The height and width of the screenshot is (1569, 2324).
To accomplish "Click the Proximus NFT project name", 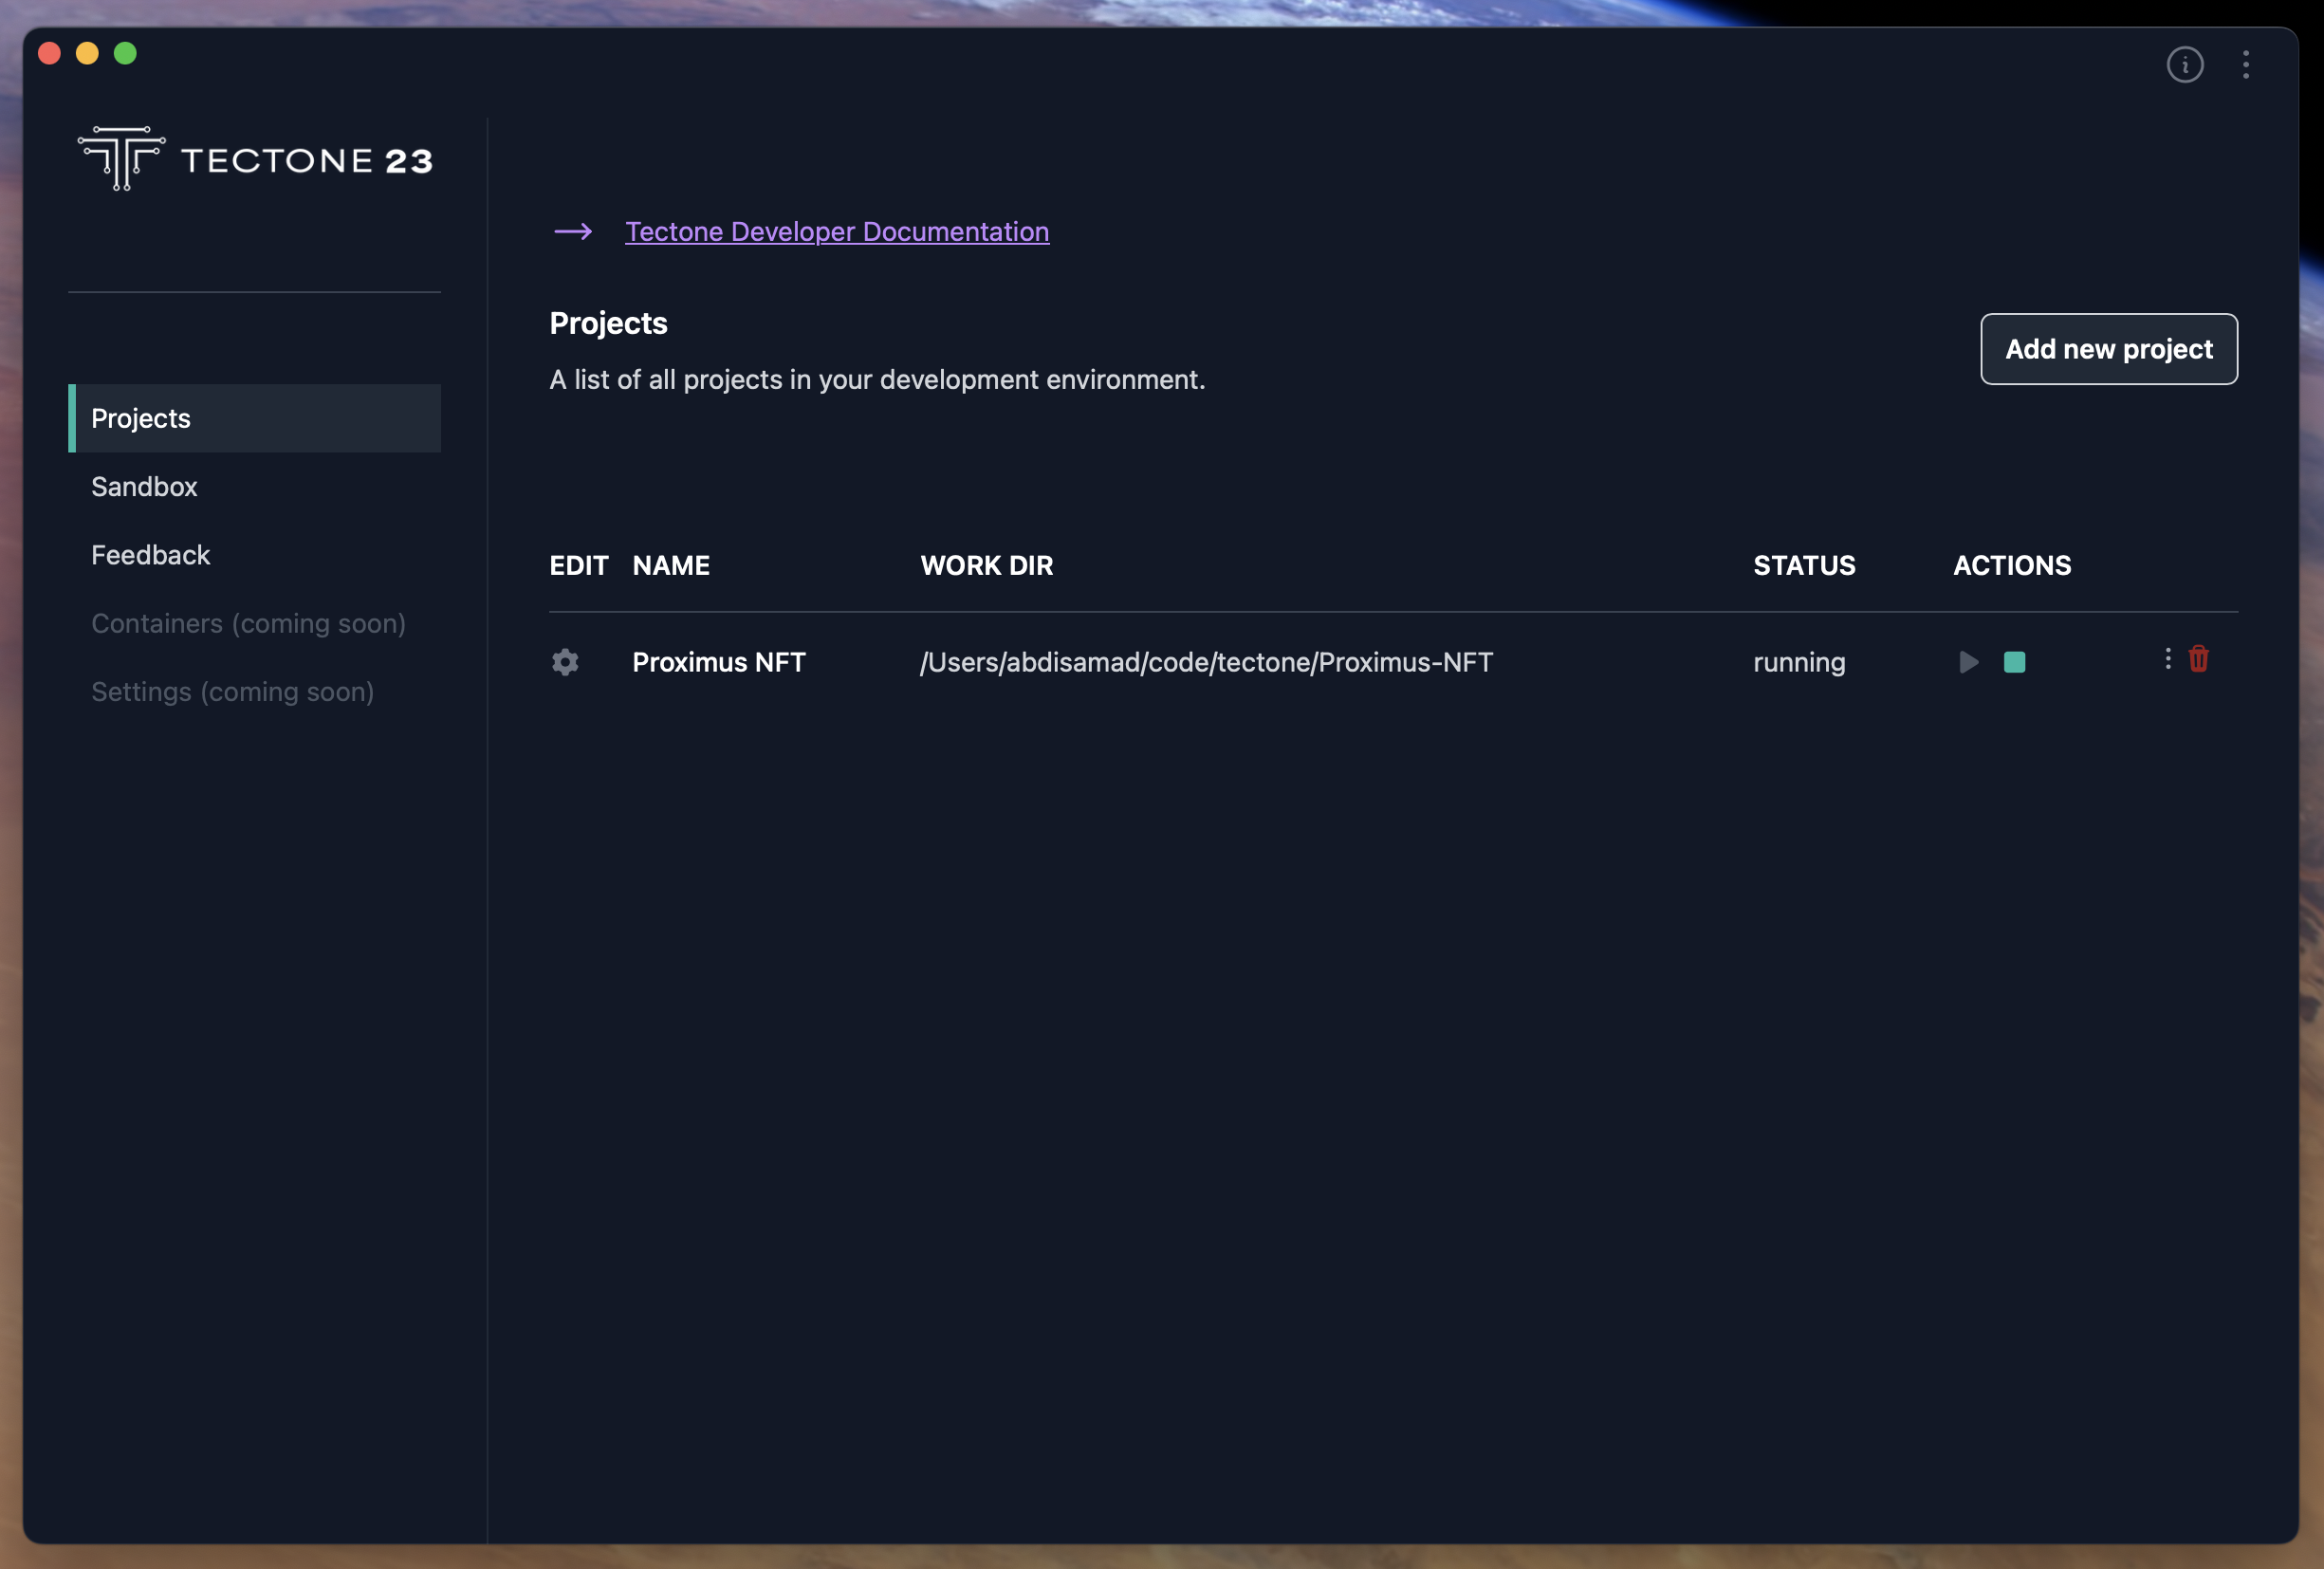I will 718,662.
